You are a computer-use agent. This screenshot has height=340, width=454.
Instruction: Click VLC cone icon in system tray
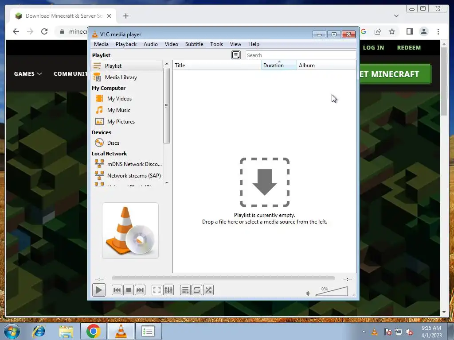374,332
